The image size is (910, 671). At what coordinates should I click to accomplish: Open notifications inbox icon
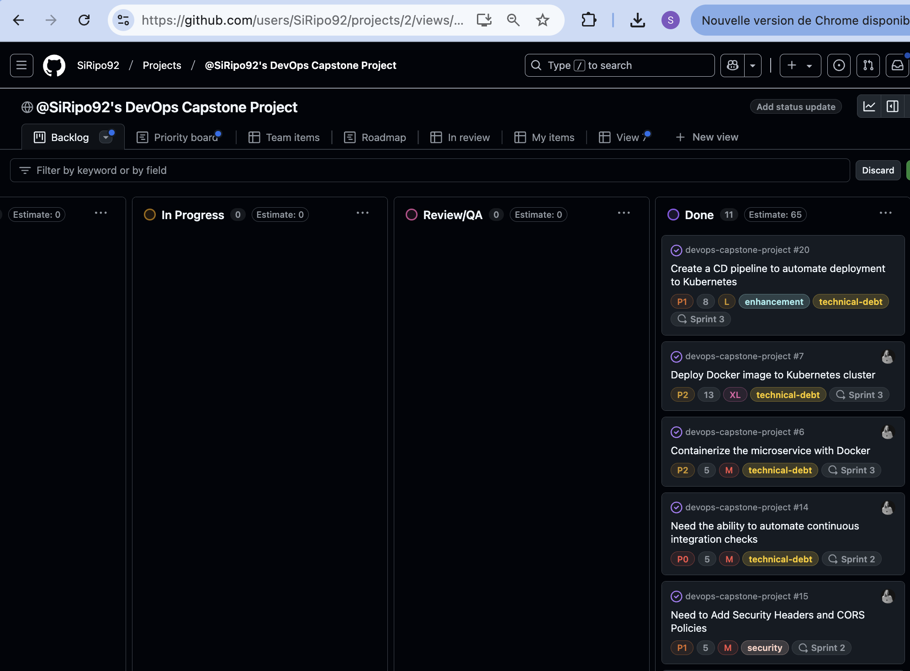[x=897, y=65]
